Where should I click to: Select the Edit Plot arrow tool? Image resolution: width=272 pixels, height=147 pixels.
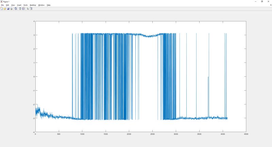[28, 9]
